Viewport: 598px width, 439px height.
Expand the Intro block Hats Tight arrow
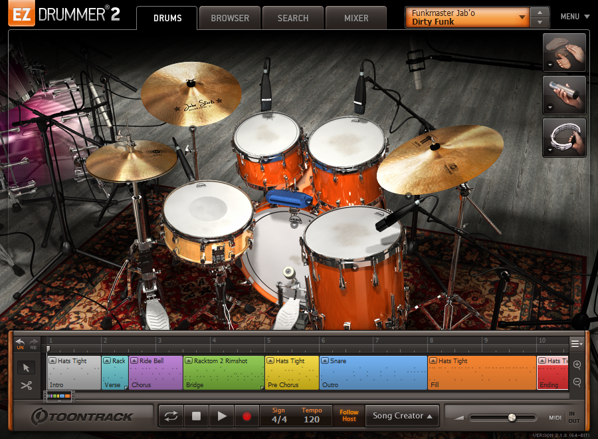click(x=52, y=361)
